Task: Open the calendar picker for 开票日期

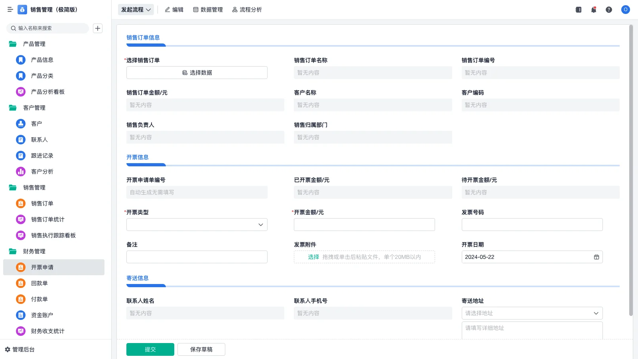Action: (597, 257)
